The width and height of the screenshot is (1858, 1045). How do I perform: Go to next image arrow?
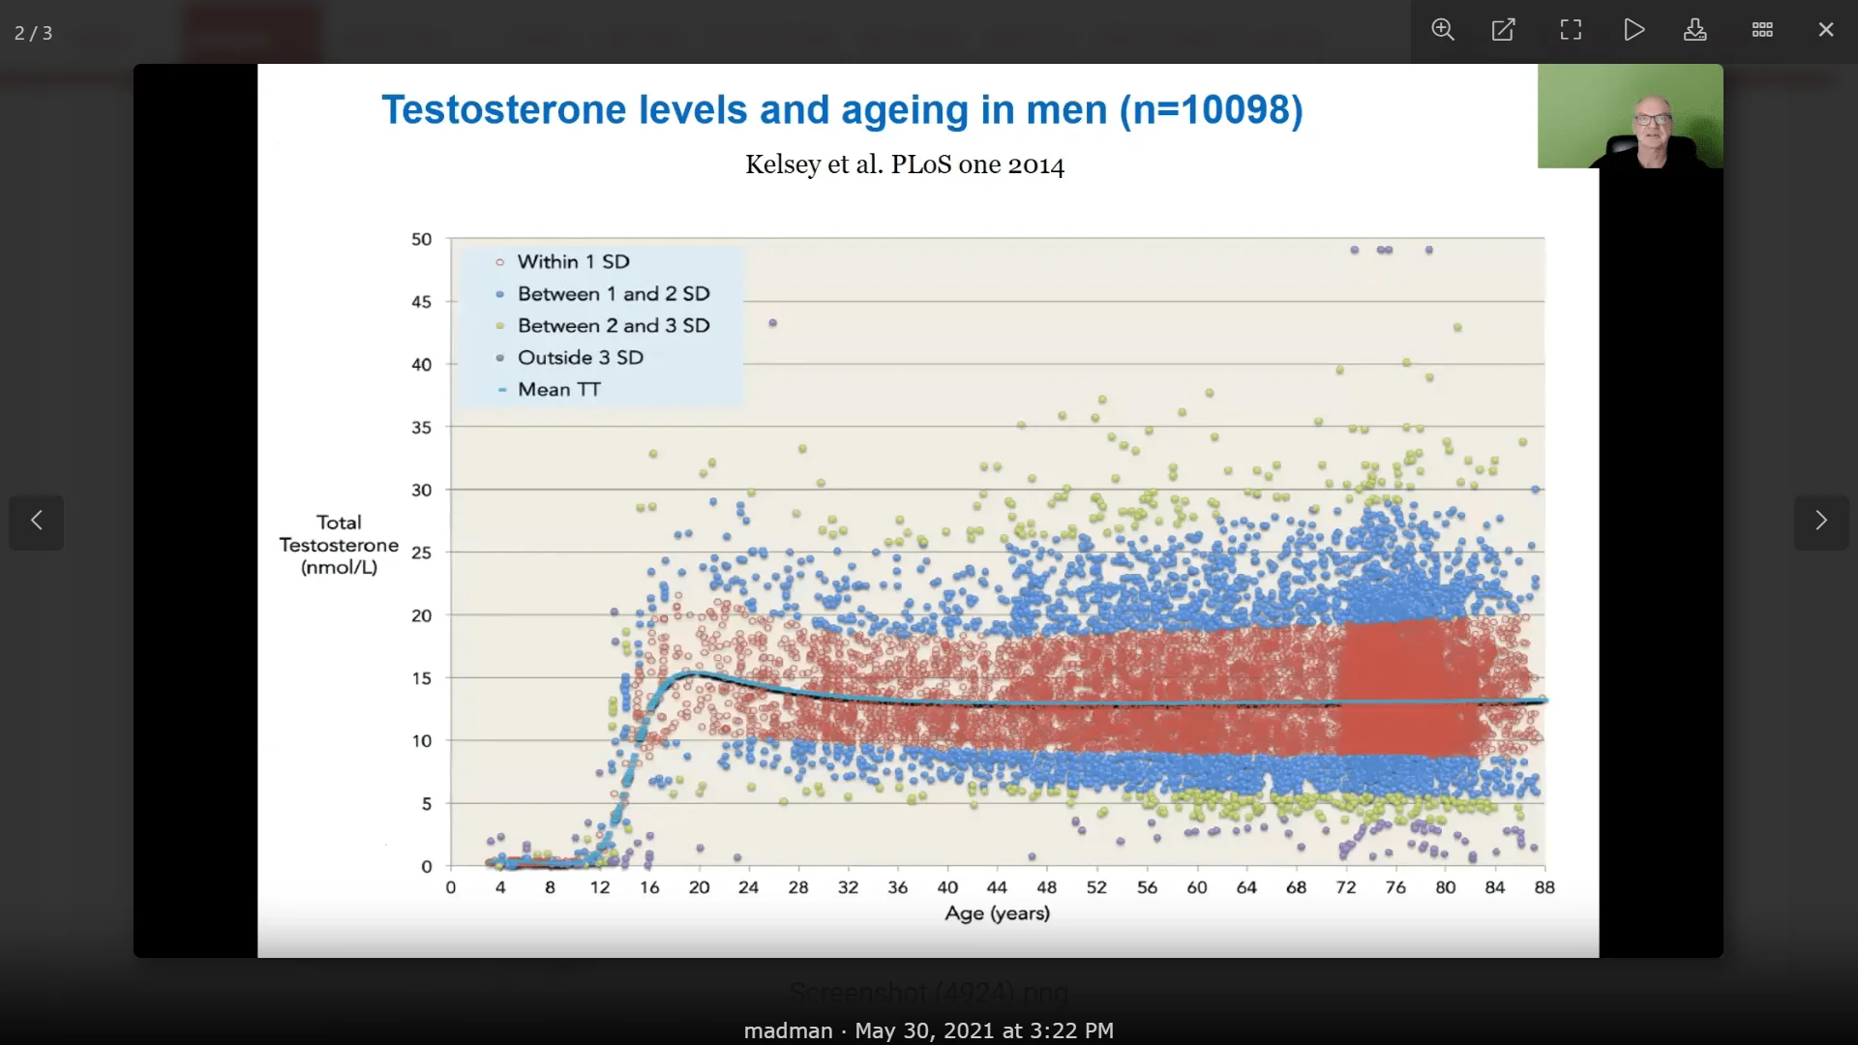point(1820,522)
